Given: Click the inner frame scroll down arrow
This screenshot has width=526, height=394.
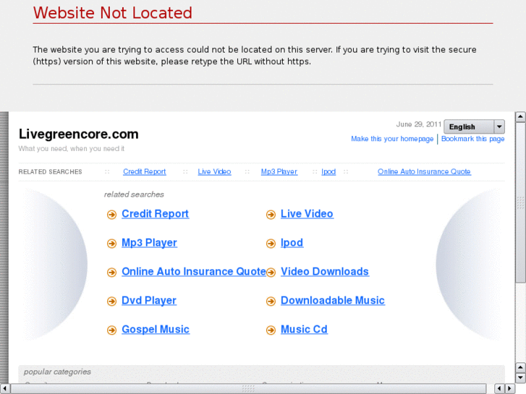Looking at the screenshot, I should point(520,378).
